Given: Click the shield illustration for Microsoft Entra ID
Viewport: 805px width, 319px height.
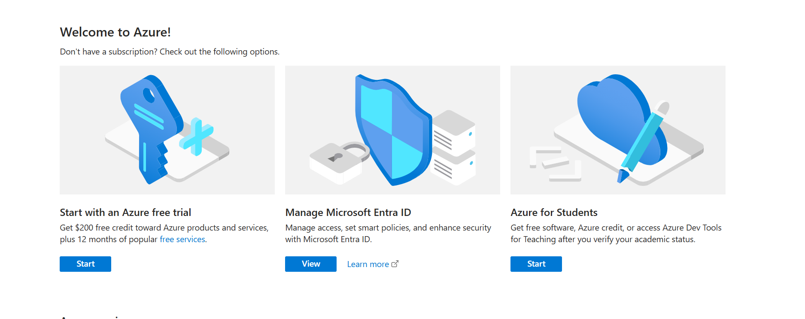Looking at the screenshot, I should pyautogui.click(x=392, y=130).
